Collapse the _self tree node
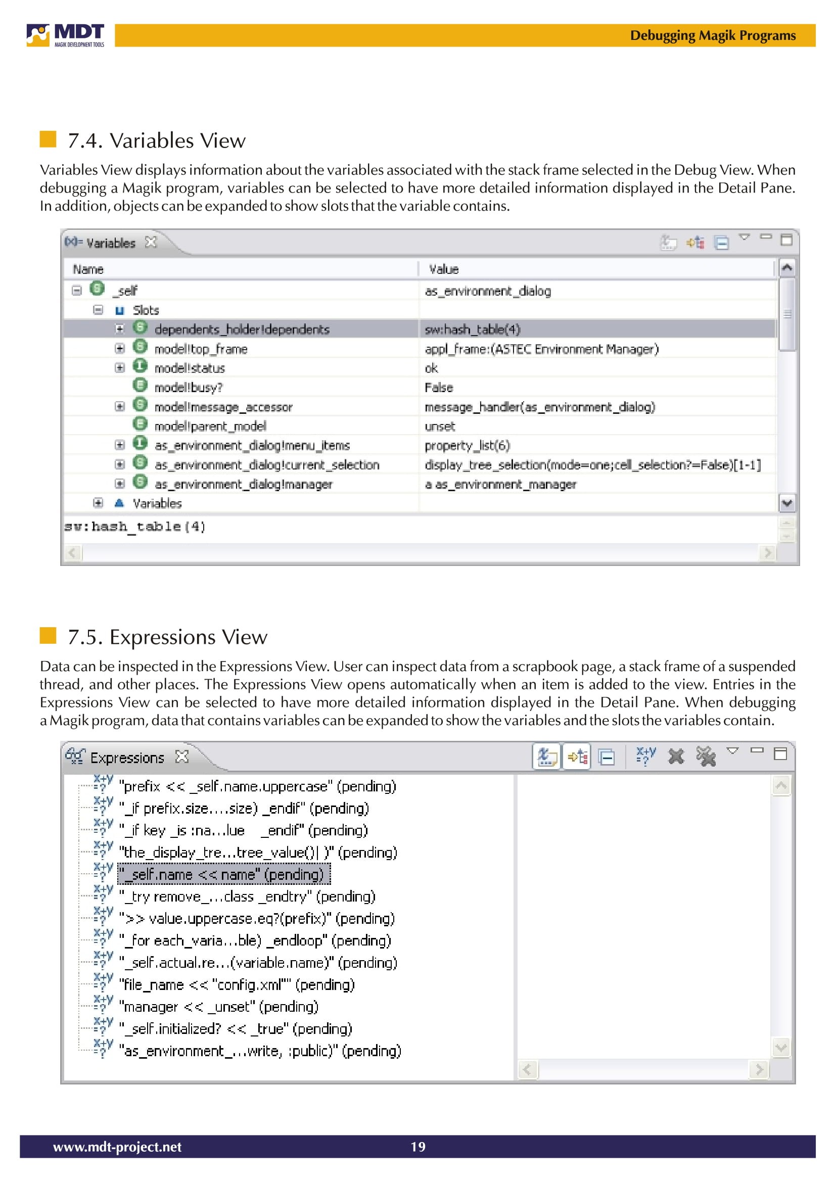The width and height of the screenshot is (837, 1182). point(77,291)
